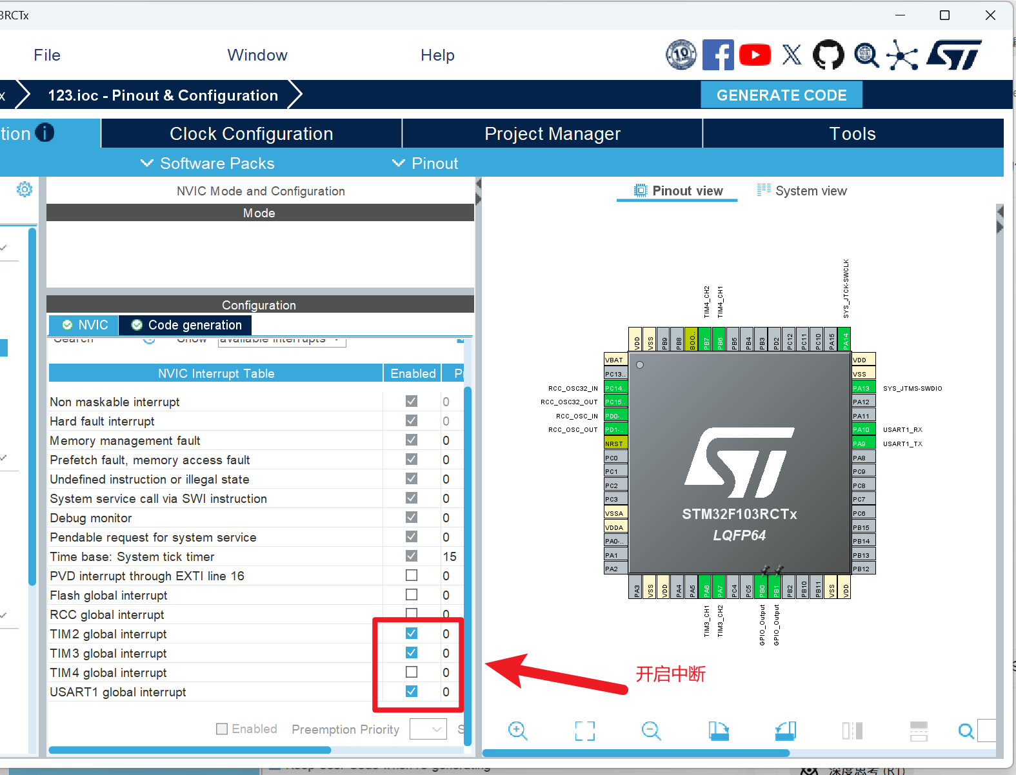Screen dimensions: 1016x775
Task: Click the ST community network icon
Action: pyautogui.click(x=902, y=55)
